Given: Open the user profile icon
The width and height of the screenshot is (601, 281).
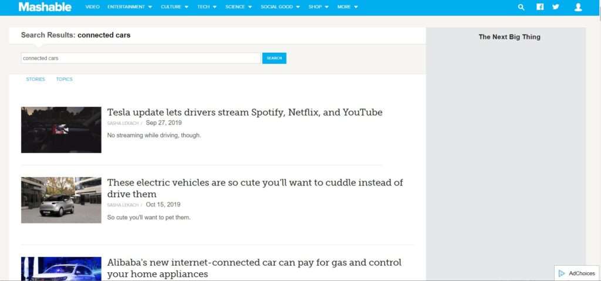Looking at the screenshot, I should click(x=578, y=7).
